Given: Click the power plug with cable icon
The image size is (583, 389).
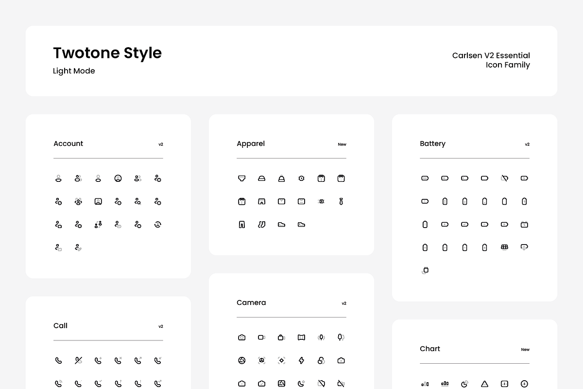Looking at the screenshot, I should coord(425,270).
